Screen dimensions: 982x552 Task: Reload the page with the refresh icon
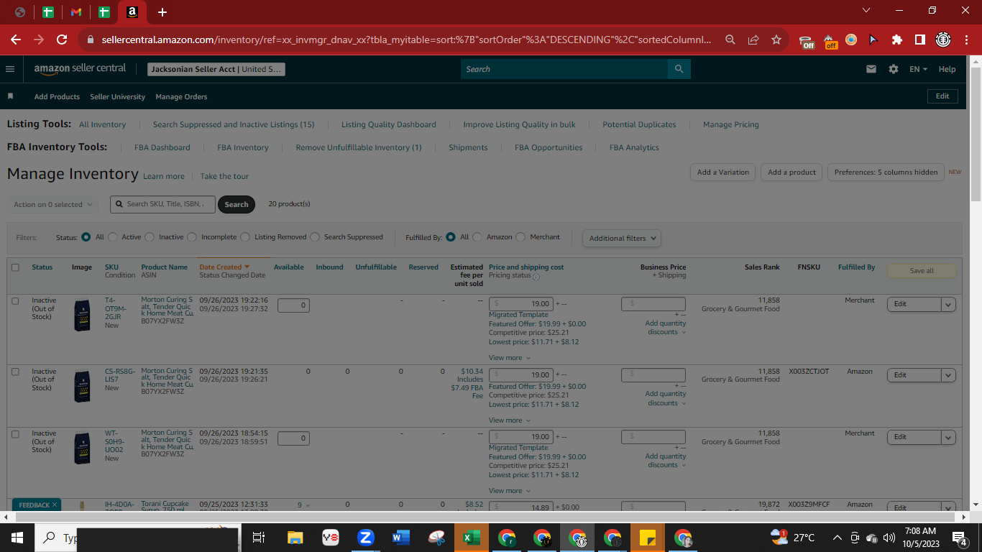pos(62,40)
